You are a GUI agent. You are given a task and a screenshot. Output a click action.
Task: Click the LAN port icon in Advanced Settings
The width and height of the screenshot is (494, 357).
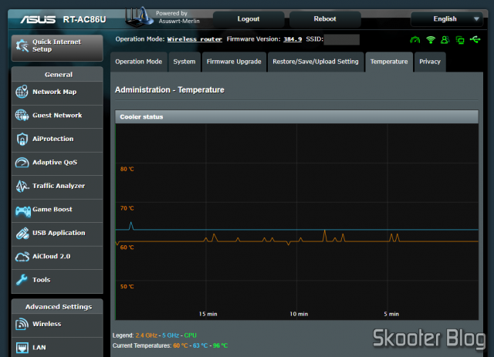pos(22,348)
